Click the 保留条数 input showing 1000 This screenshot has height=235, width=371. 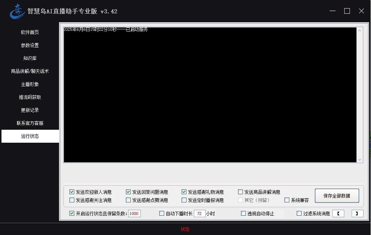pyautogui.click(x=134, y=214)
